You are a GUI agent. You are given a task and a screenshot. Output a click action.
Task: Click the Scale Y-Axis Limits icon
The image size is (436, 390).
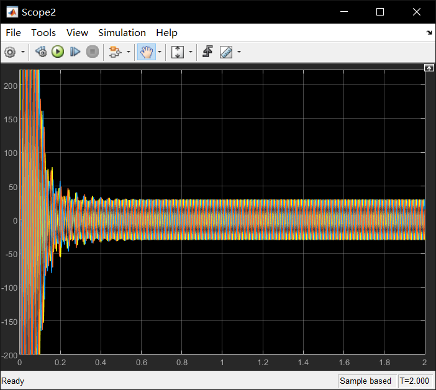tap(178, 52)
